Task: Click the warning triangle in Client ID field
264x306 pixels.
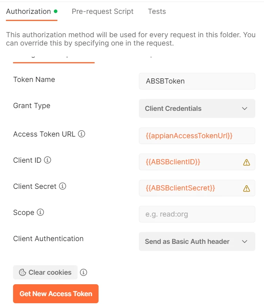Action: coord(247,162)
